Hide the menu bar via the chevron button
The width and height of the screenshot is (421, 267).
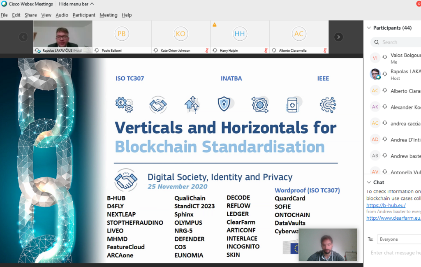pyautogui.click(x=92, y=4)
